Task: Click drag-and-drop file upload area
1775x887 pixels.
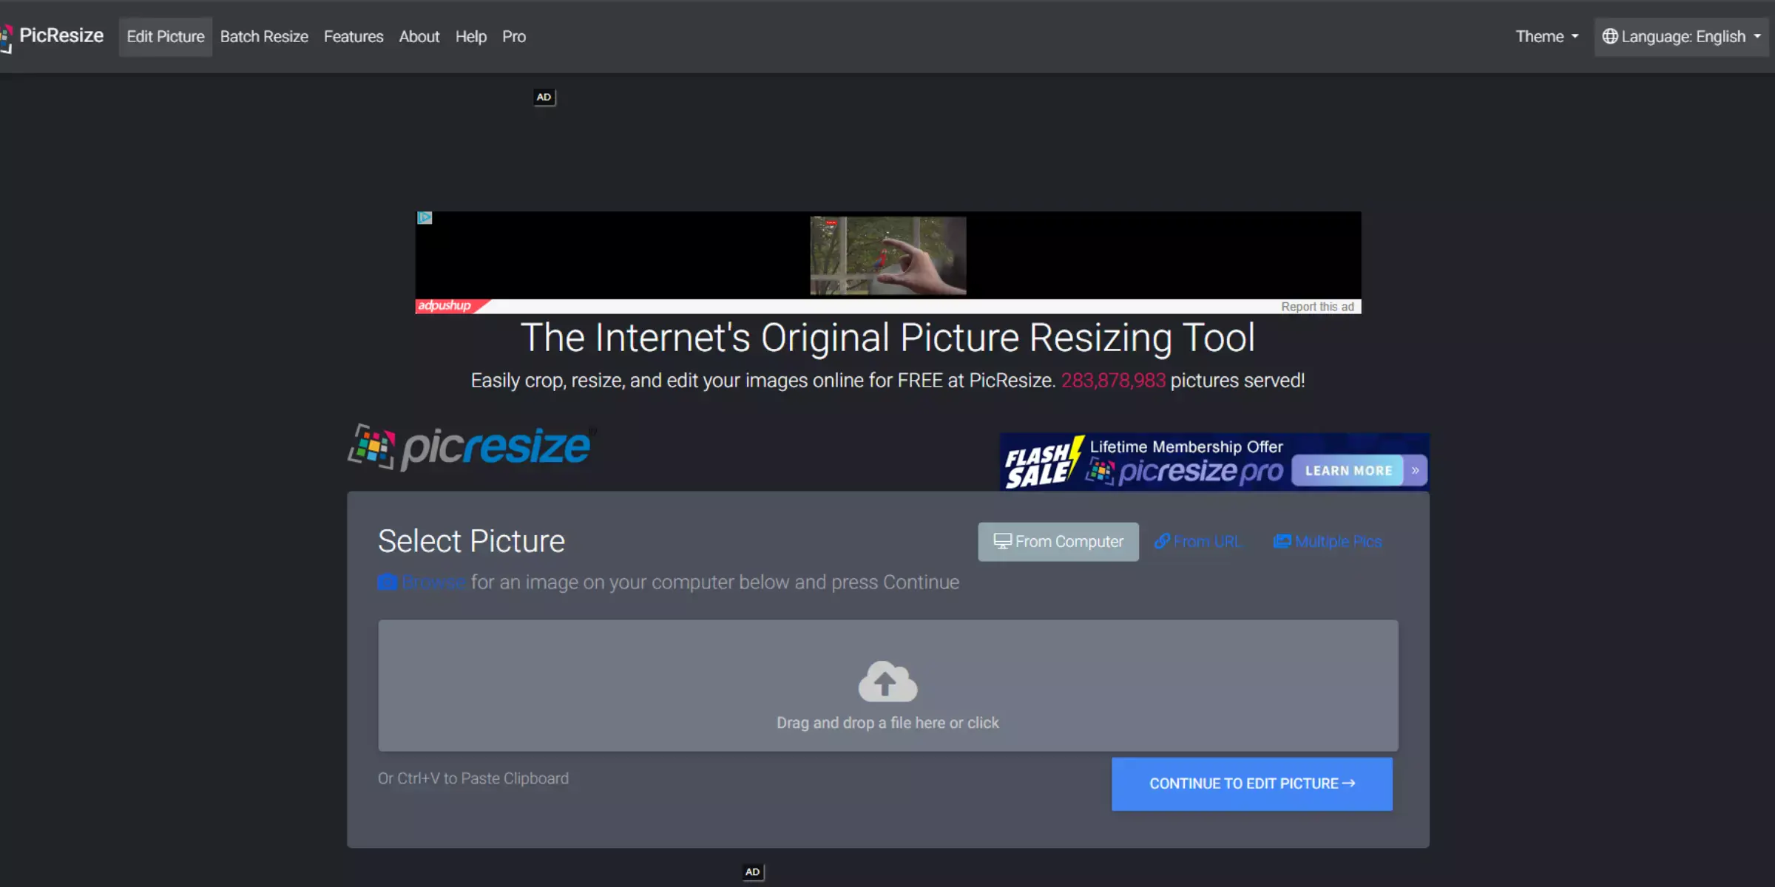Action: [887, 684]
